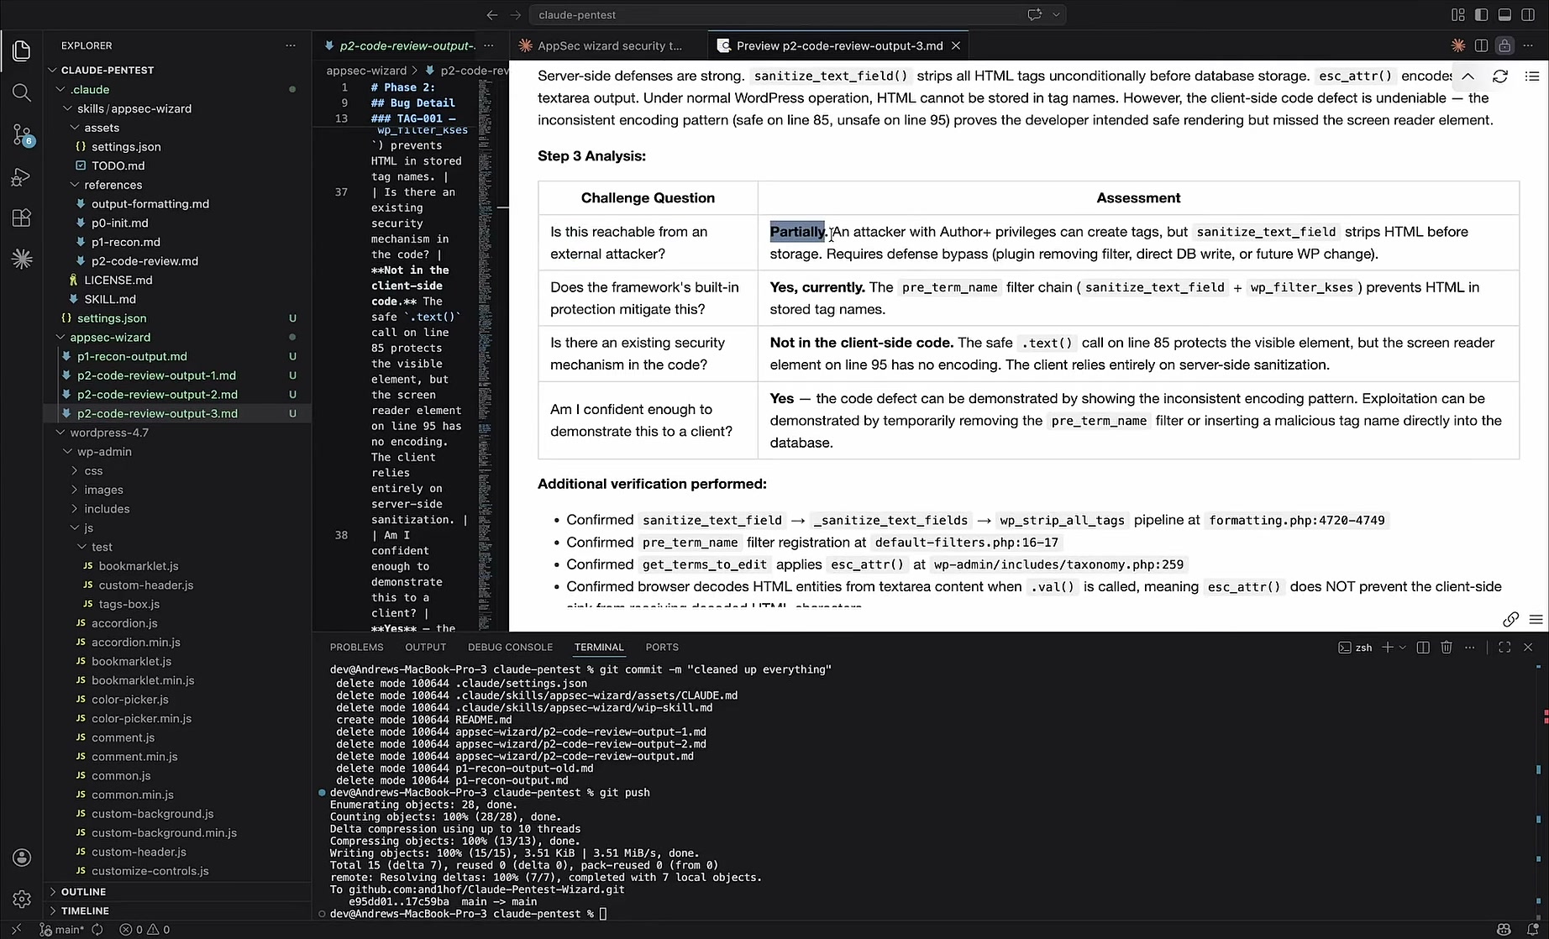The image size is (1549, 939).
Task: Create a new terminal with plus icon
Action: click(1388, 647)
